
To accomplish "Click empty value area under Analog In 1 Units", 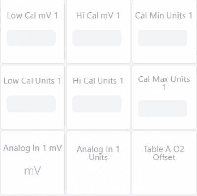I will coord(98,177).
